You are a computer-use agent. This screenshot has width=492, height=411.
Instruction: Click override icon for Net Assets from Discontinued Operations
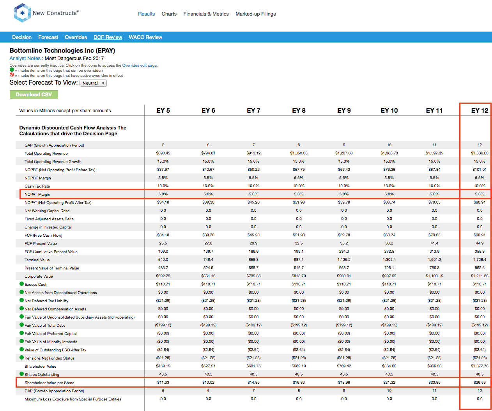coord(22,292)
